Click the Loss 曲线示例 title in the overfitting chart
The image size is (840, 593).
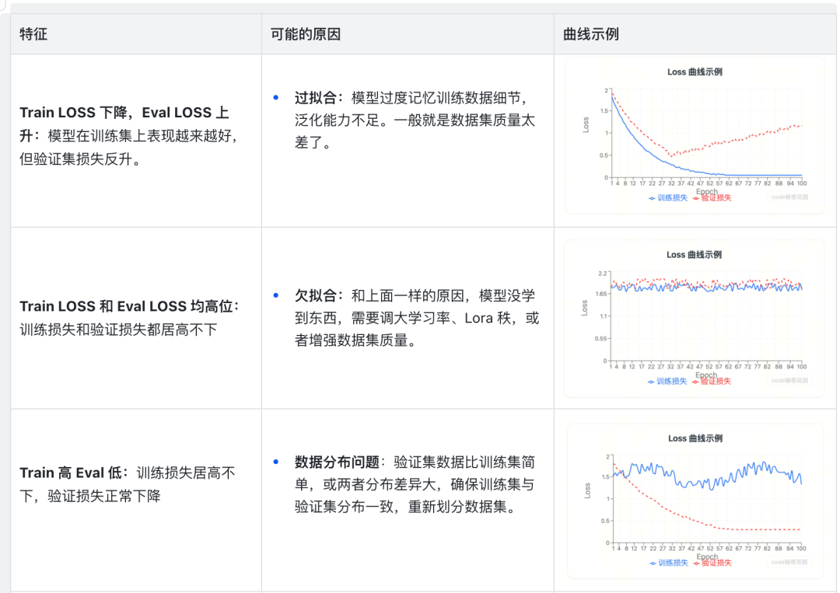coord(695,72)
